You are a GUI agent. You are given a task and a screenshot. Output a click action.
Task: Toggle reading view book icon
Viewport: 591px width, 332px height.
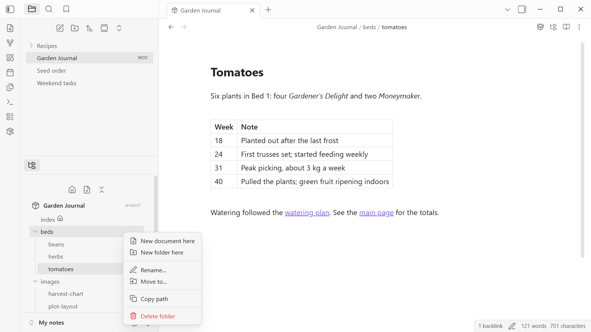tap(566, 27)
